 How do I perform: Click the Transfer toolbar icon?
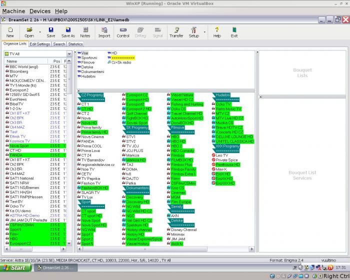coord(176,32)
